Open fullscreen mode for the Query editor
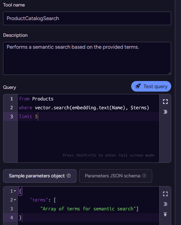Viewport: 181px width, 225px height. [165, 101]
